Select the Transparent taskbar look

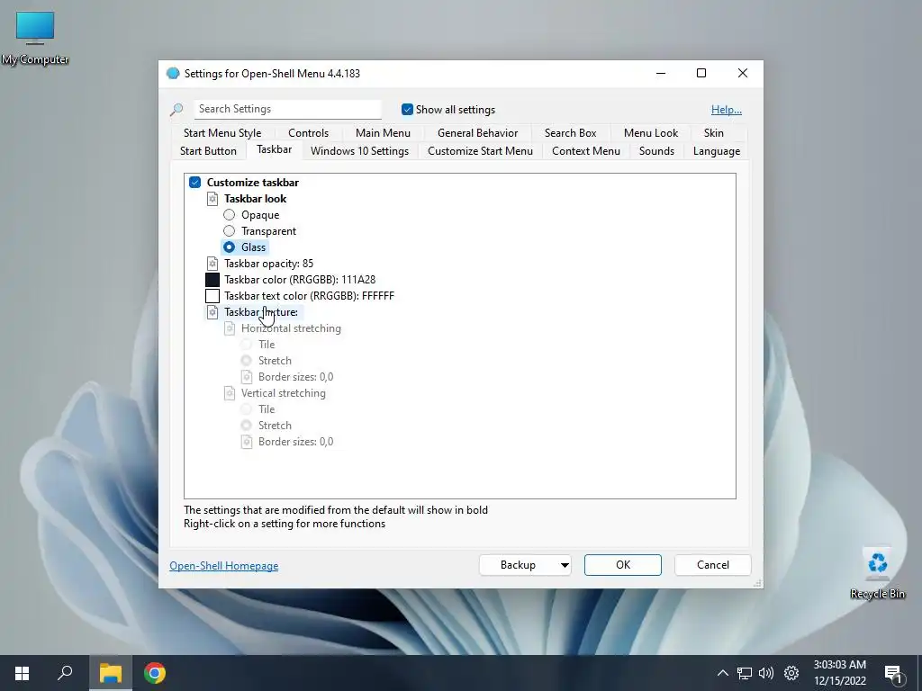(x=230, y=231)
